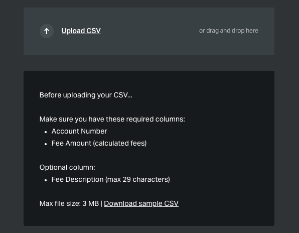Screen dimensions: 299x233
Task: Click the Account Number list item
Action: tap(79, 131)
